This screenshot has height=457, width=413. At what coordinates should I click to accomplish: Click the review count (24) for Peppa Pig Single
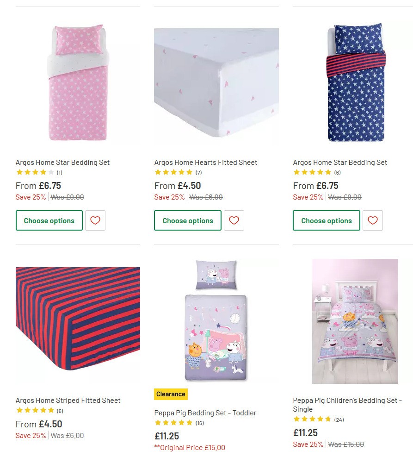339,419
